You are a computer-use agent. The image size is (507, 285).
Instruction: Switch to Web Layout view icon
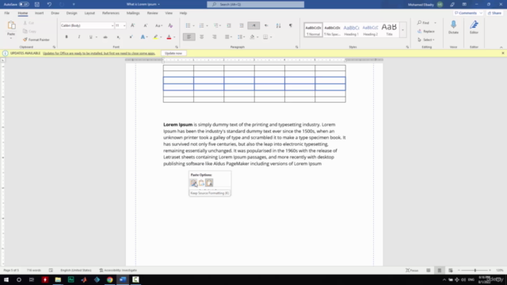pos(451,270)
